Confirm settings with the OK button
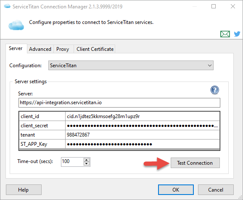 coord(176,189)
